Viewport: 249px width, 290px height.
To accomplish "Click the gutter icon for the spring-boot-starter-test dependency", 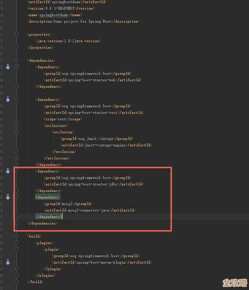I will [8, 99].
